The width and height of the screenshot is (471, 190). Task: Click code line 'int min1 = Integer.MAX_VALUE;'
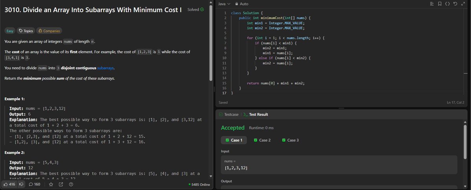click(x=276, y=23)
